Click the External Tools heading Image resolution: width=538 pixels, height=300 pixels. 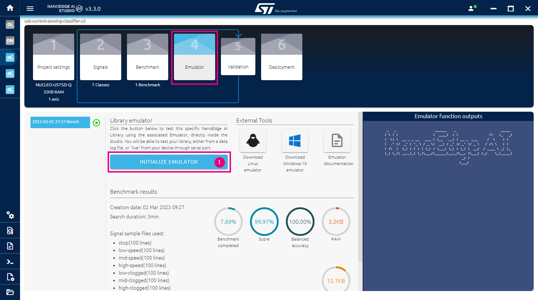[x=254, y=121]
